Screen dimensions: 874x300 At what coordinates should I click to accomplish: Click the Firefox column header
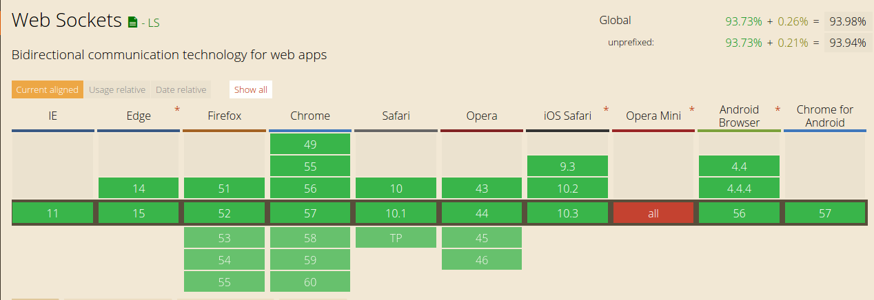[225, 116]
